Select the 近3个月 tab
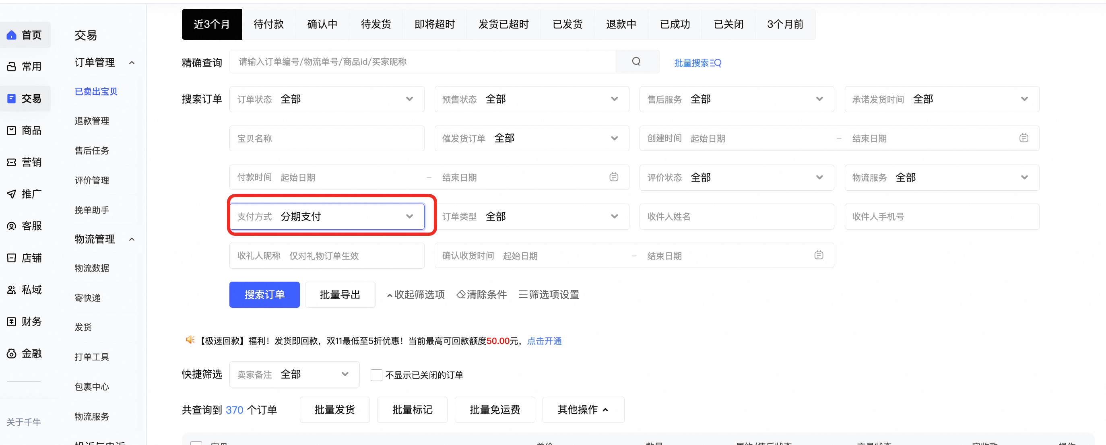The height and width of the screenshot is (445, 1106). [212, 25]
